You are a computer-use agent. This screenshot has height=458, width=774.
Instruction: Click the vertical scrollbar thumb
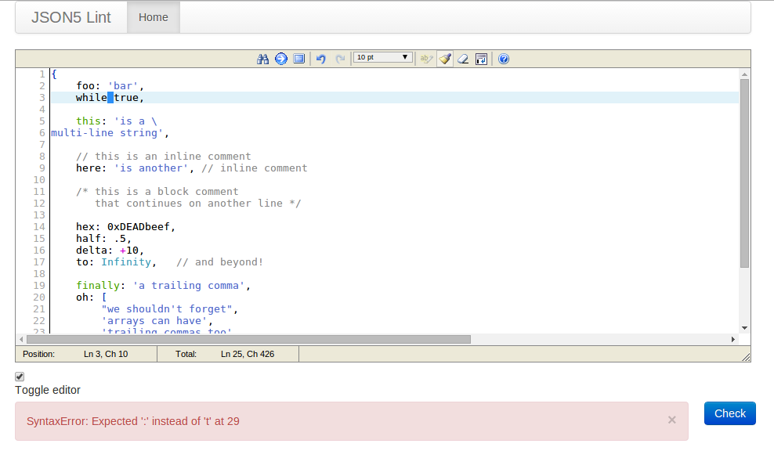[x=744, y=173]
